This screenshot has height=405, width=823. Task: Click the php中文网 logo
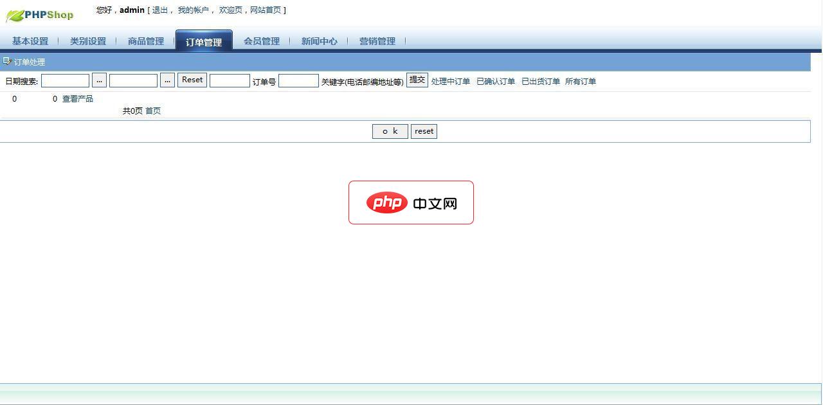click(x=411, y=202)
